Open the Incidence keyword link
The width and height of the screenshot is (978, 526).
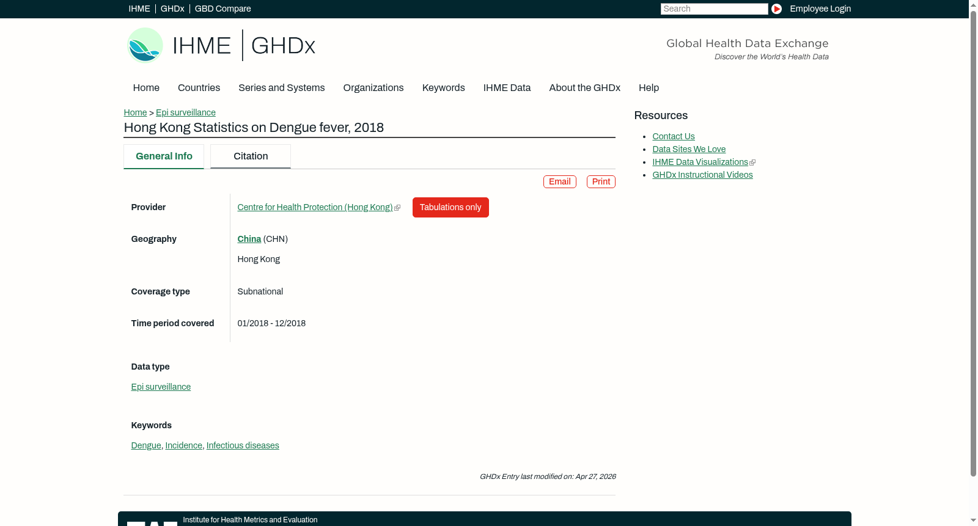click(x=183, y=446)
